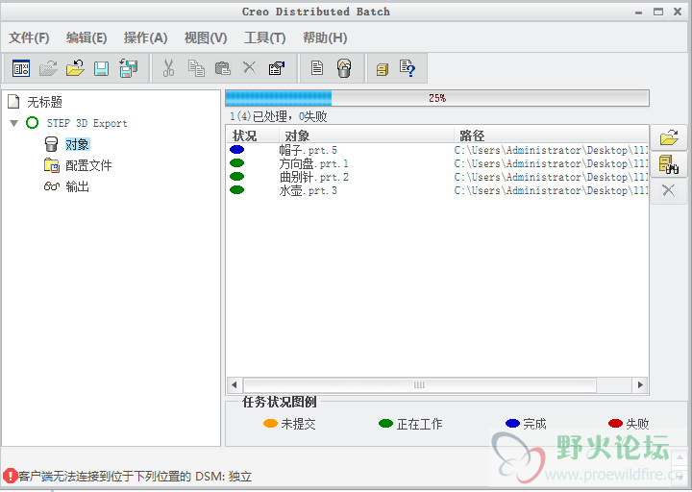692x492 pixels.
Task: Select the 输出 tree item
Action: (x=78, y=186)
